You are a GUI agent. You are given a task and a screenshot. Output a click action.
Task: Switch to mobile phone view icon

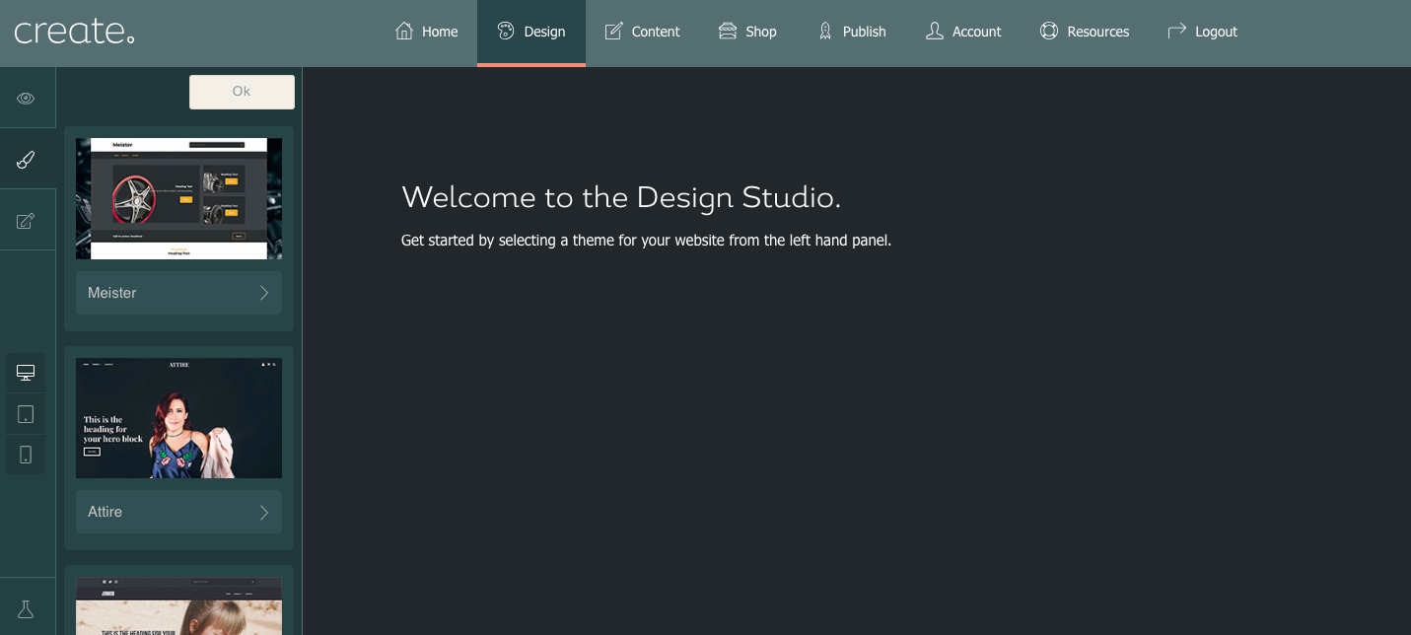(x=26, y=455)
